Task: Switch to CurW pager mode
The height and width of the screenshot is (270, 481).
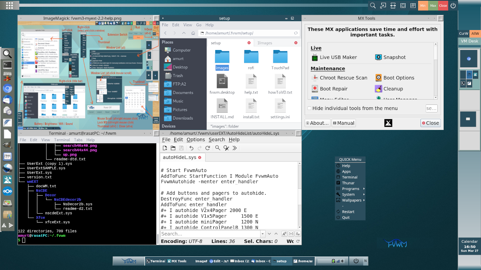Action: click(x=464, y=34)
